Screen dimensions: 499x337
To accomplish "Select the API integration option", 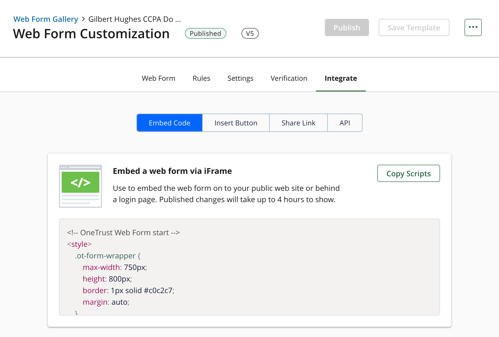I will 345,123.
